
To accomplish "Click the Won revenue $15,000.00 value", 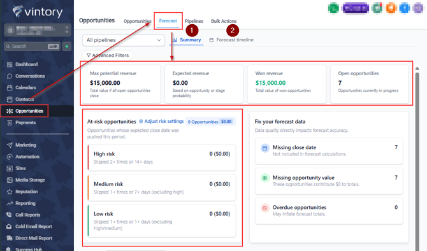I will [x=270, y=83].
